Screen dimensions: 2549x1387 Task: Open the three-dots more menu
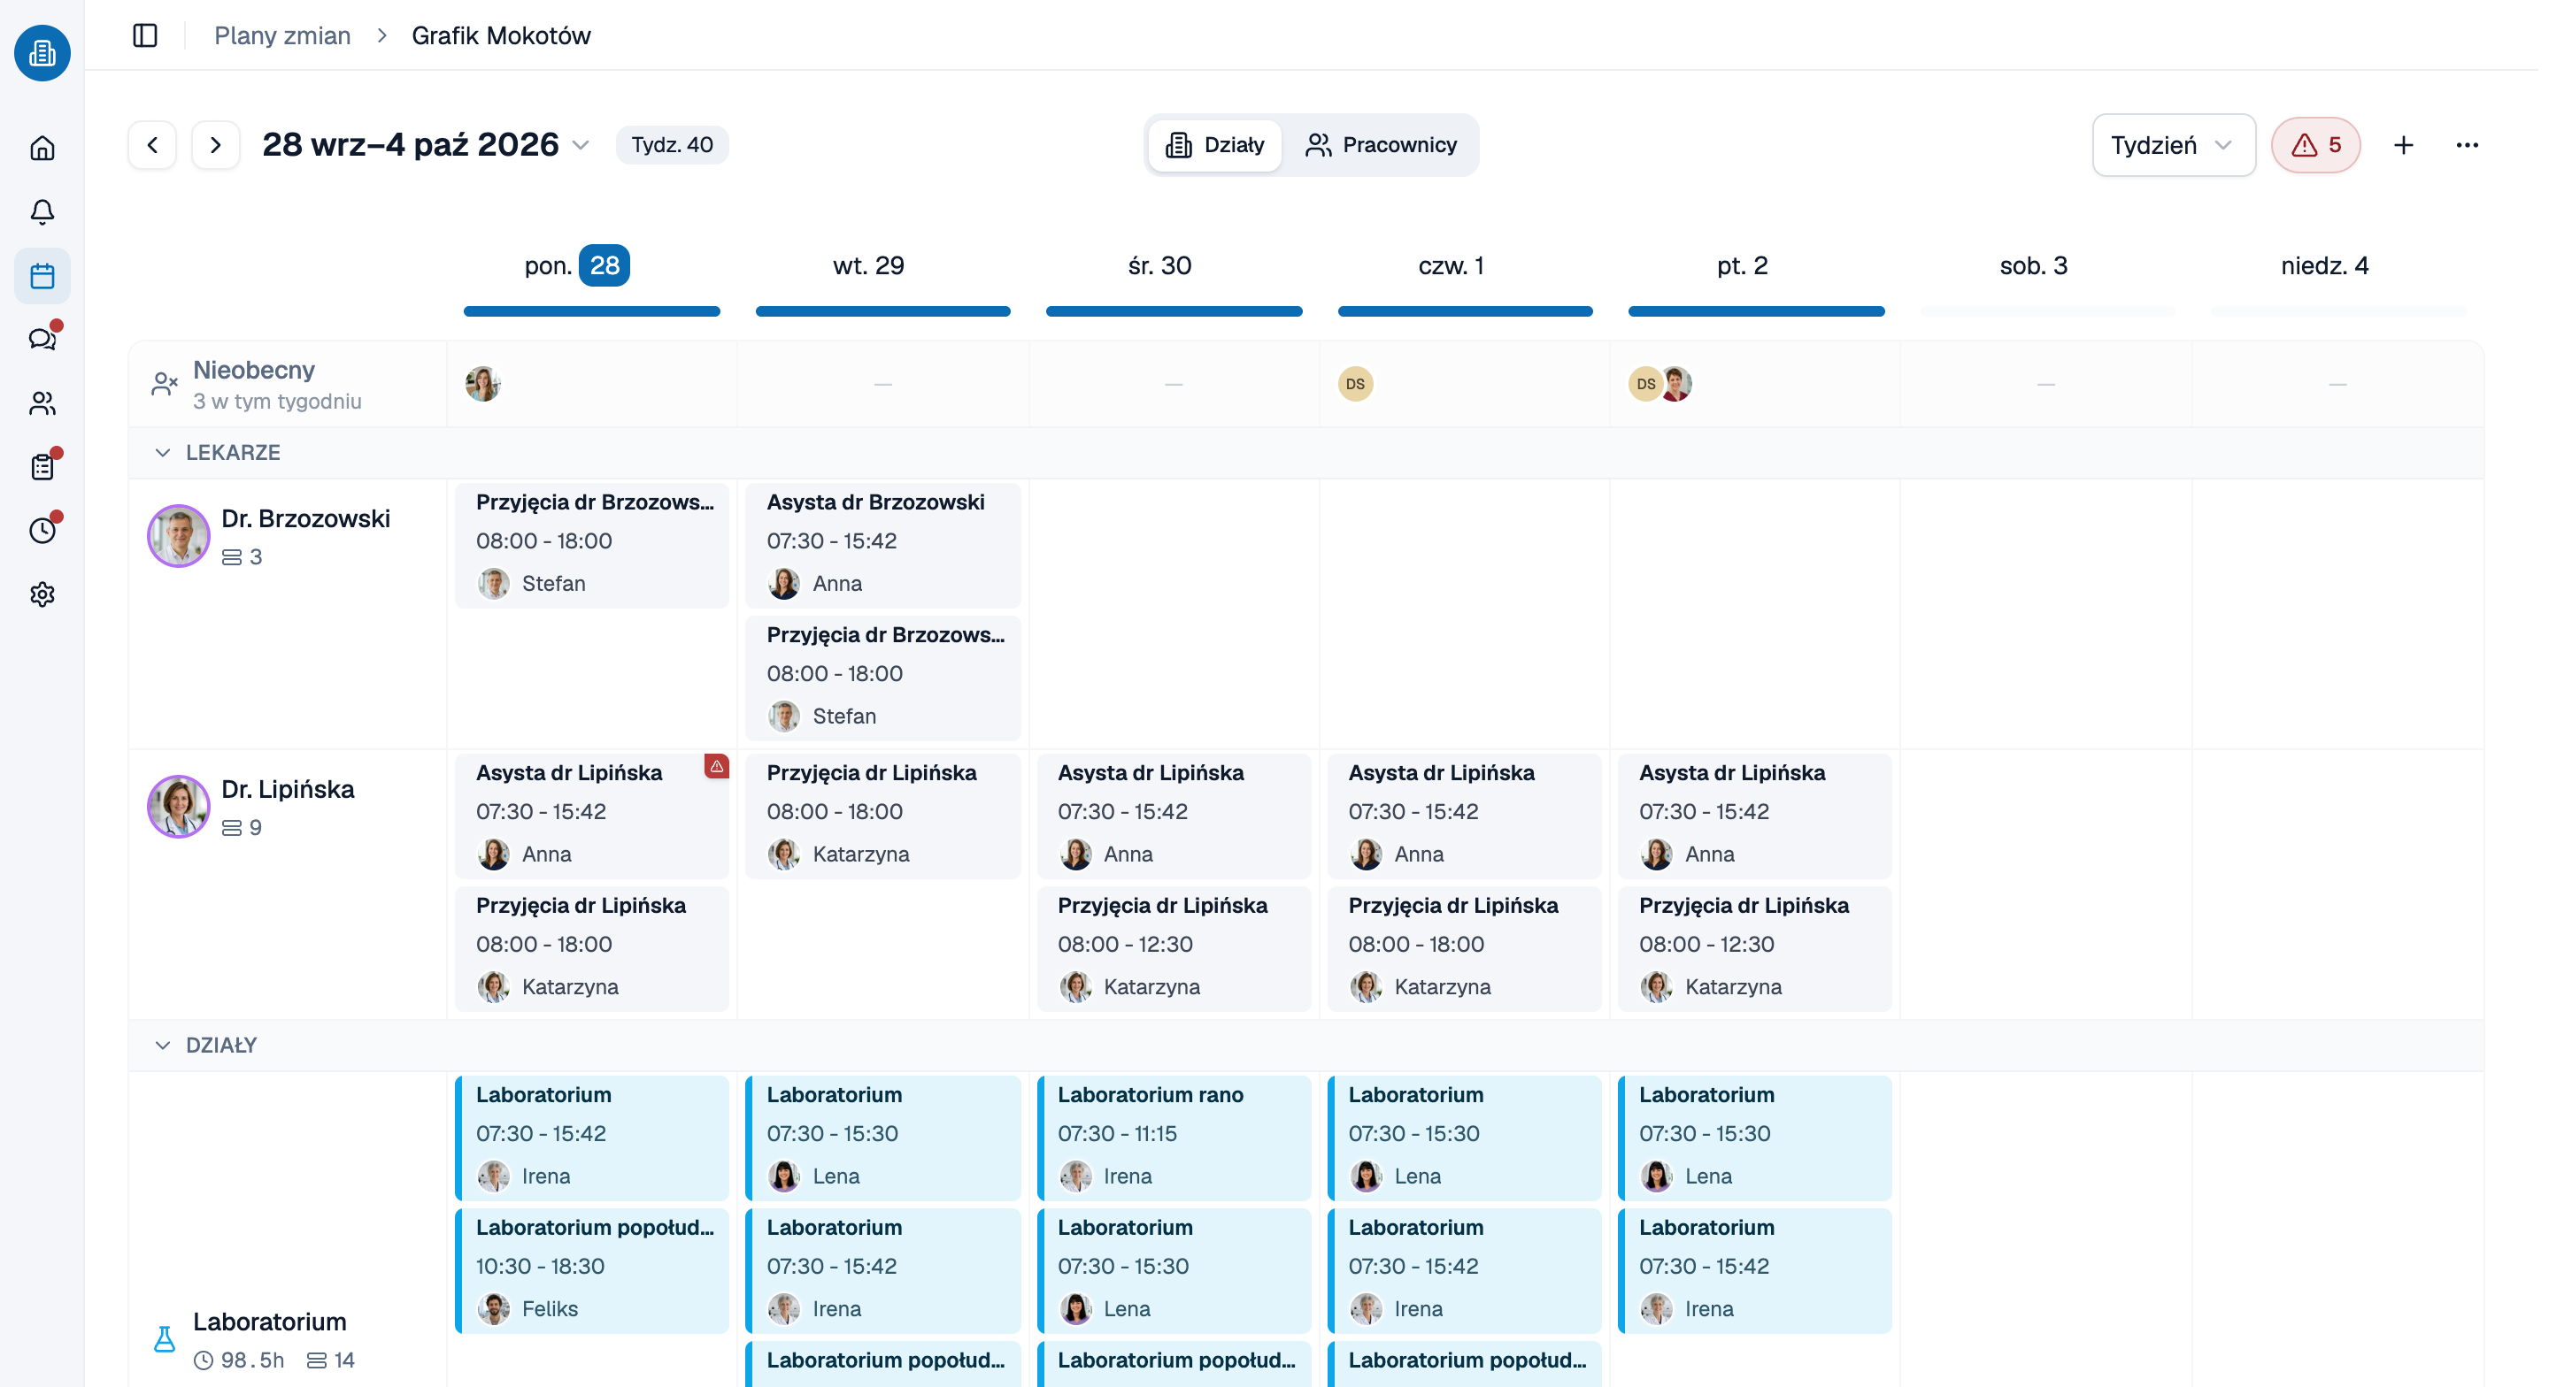pos(2467,145)
